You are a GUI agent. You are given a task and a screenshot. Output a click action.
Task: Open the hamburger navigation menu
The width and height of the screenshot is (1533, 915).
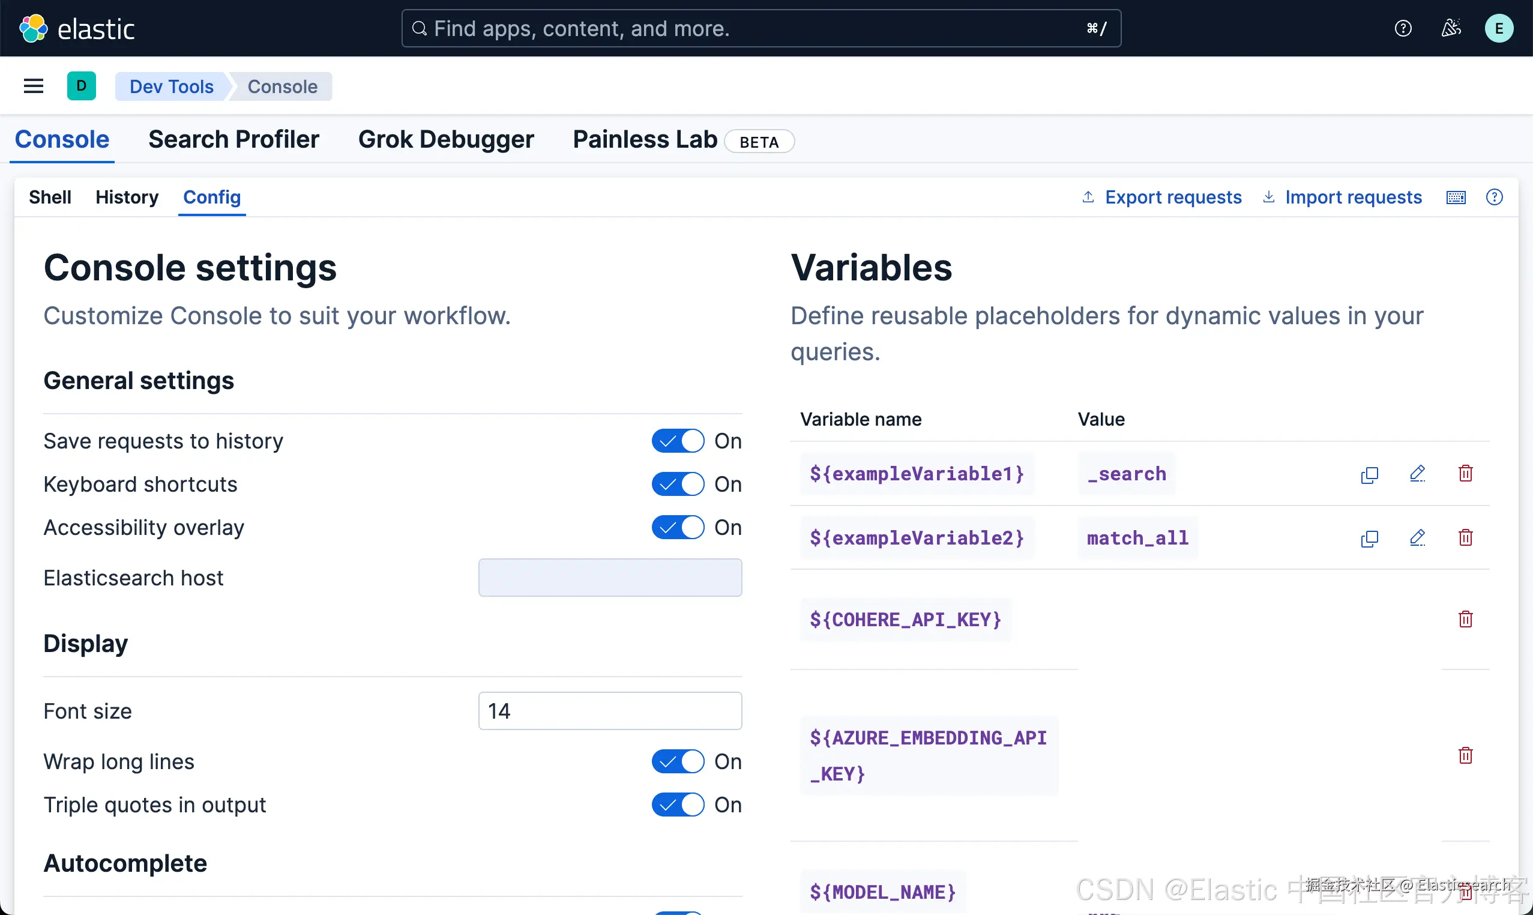click(33, 86)
